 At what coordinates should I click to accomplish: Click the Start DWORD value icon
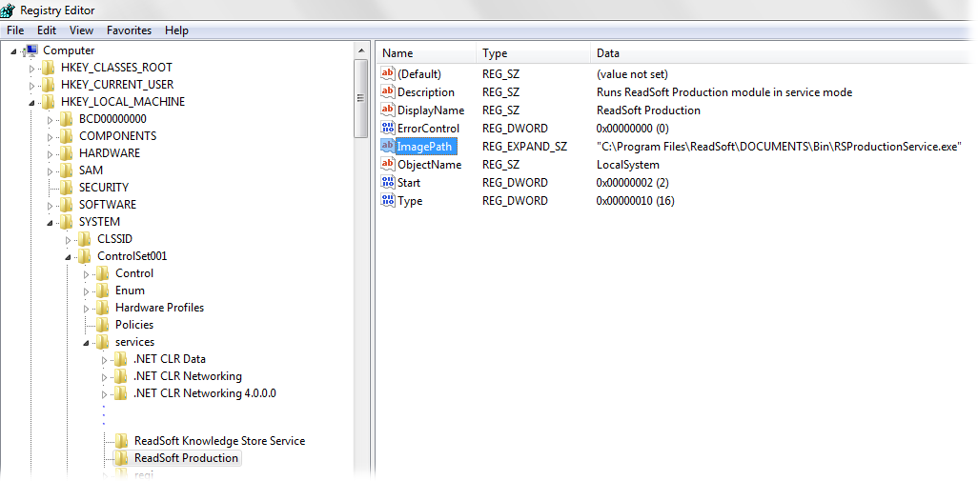coord(387,182)
